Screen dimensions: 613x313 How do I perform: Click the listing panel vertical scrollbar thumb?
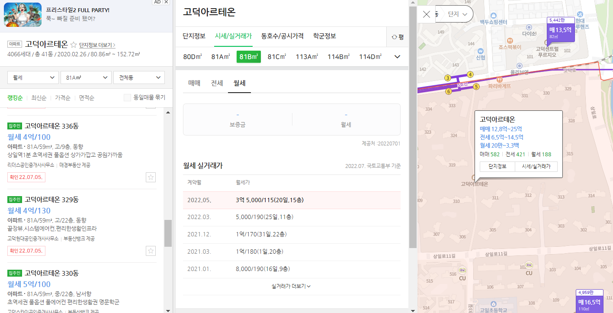[168, 233]
